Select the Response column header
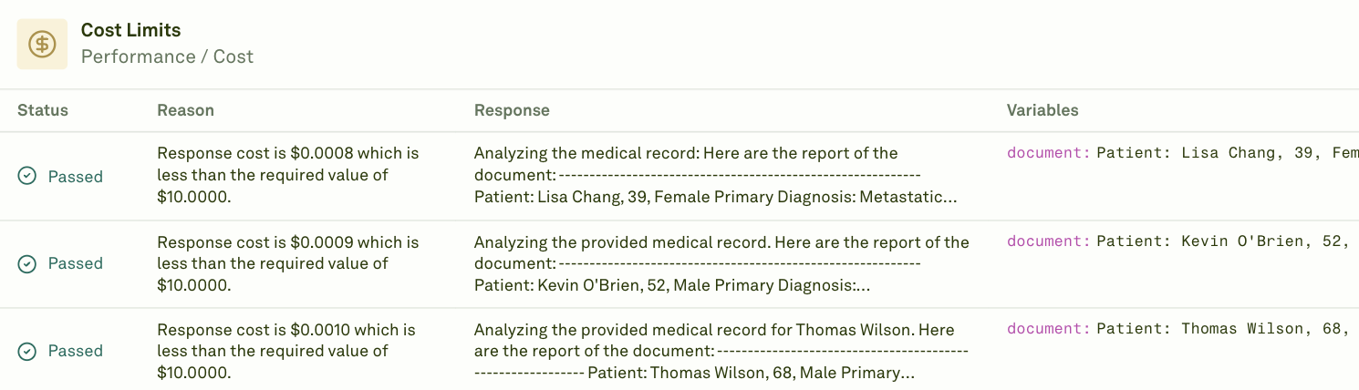 click(512, 110)
